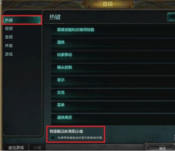Confirm settings with the 确定 button
Screen dimensions: 175x151
point(162,149)
